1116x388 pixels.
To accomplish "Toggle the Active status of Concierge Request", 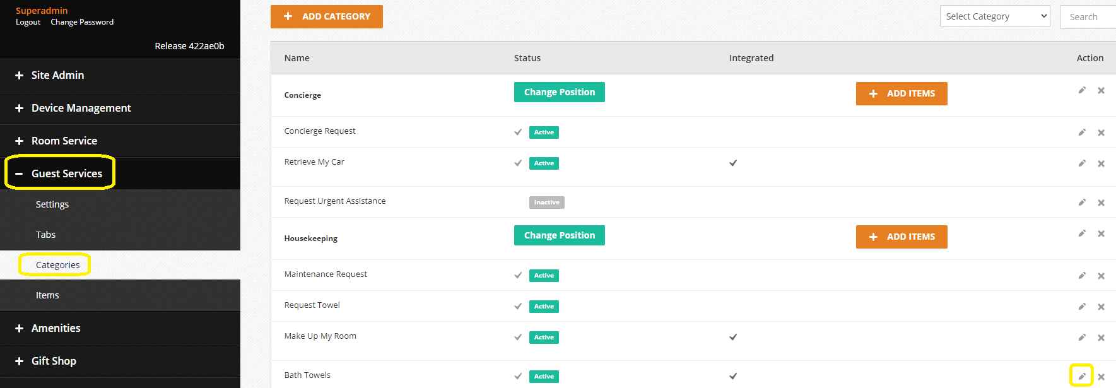I will (543, 132).
